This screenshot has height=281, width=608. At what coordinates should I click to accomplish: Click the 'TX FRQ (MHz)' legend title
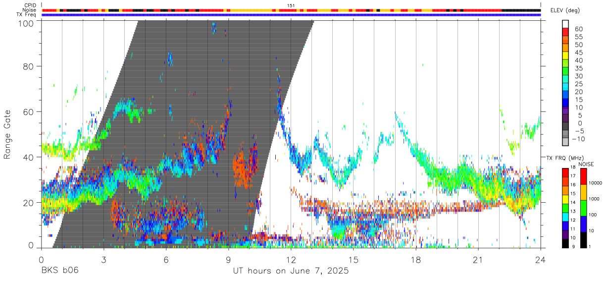tap(565, 158)
